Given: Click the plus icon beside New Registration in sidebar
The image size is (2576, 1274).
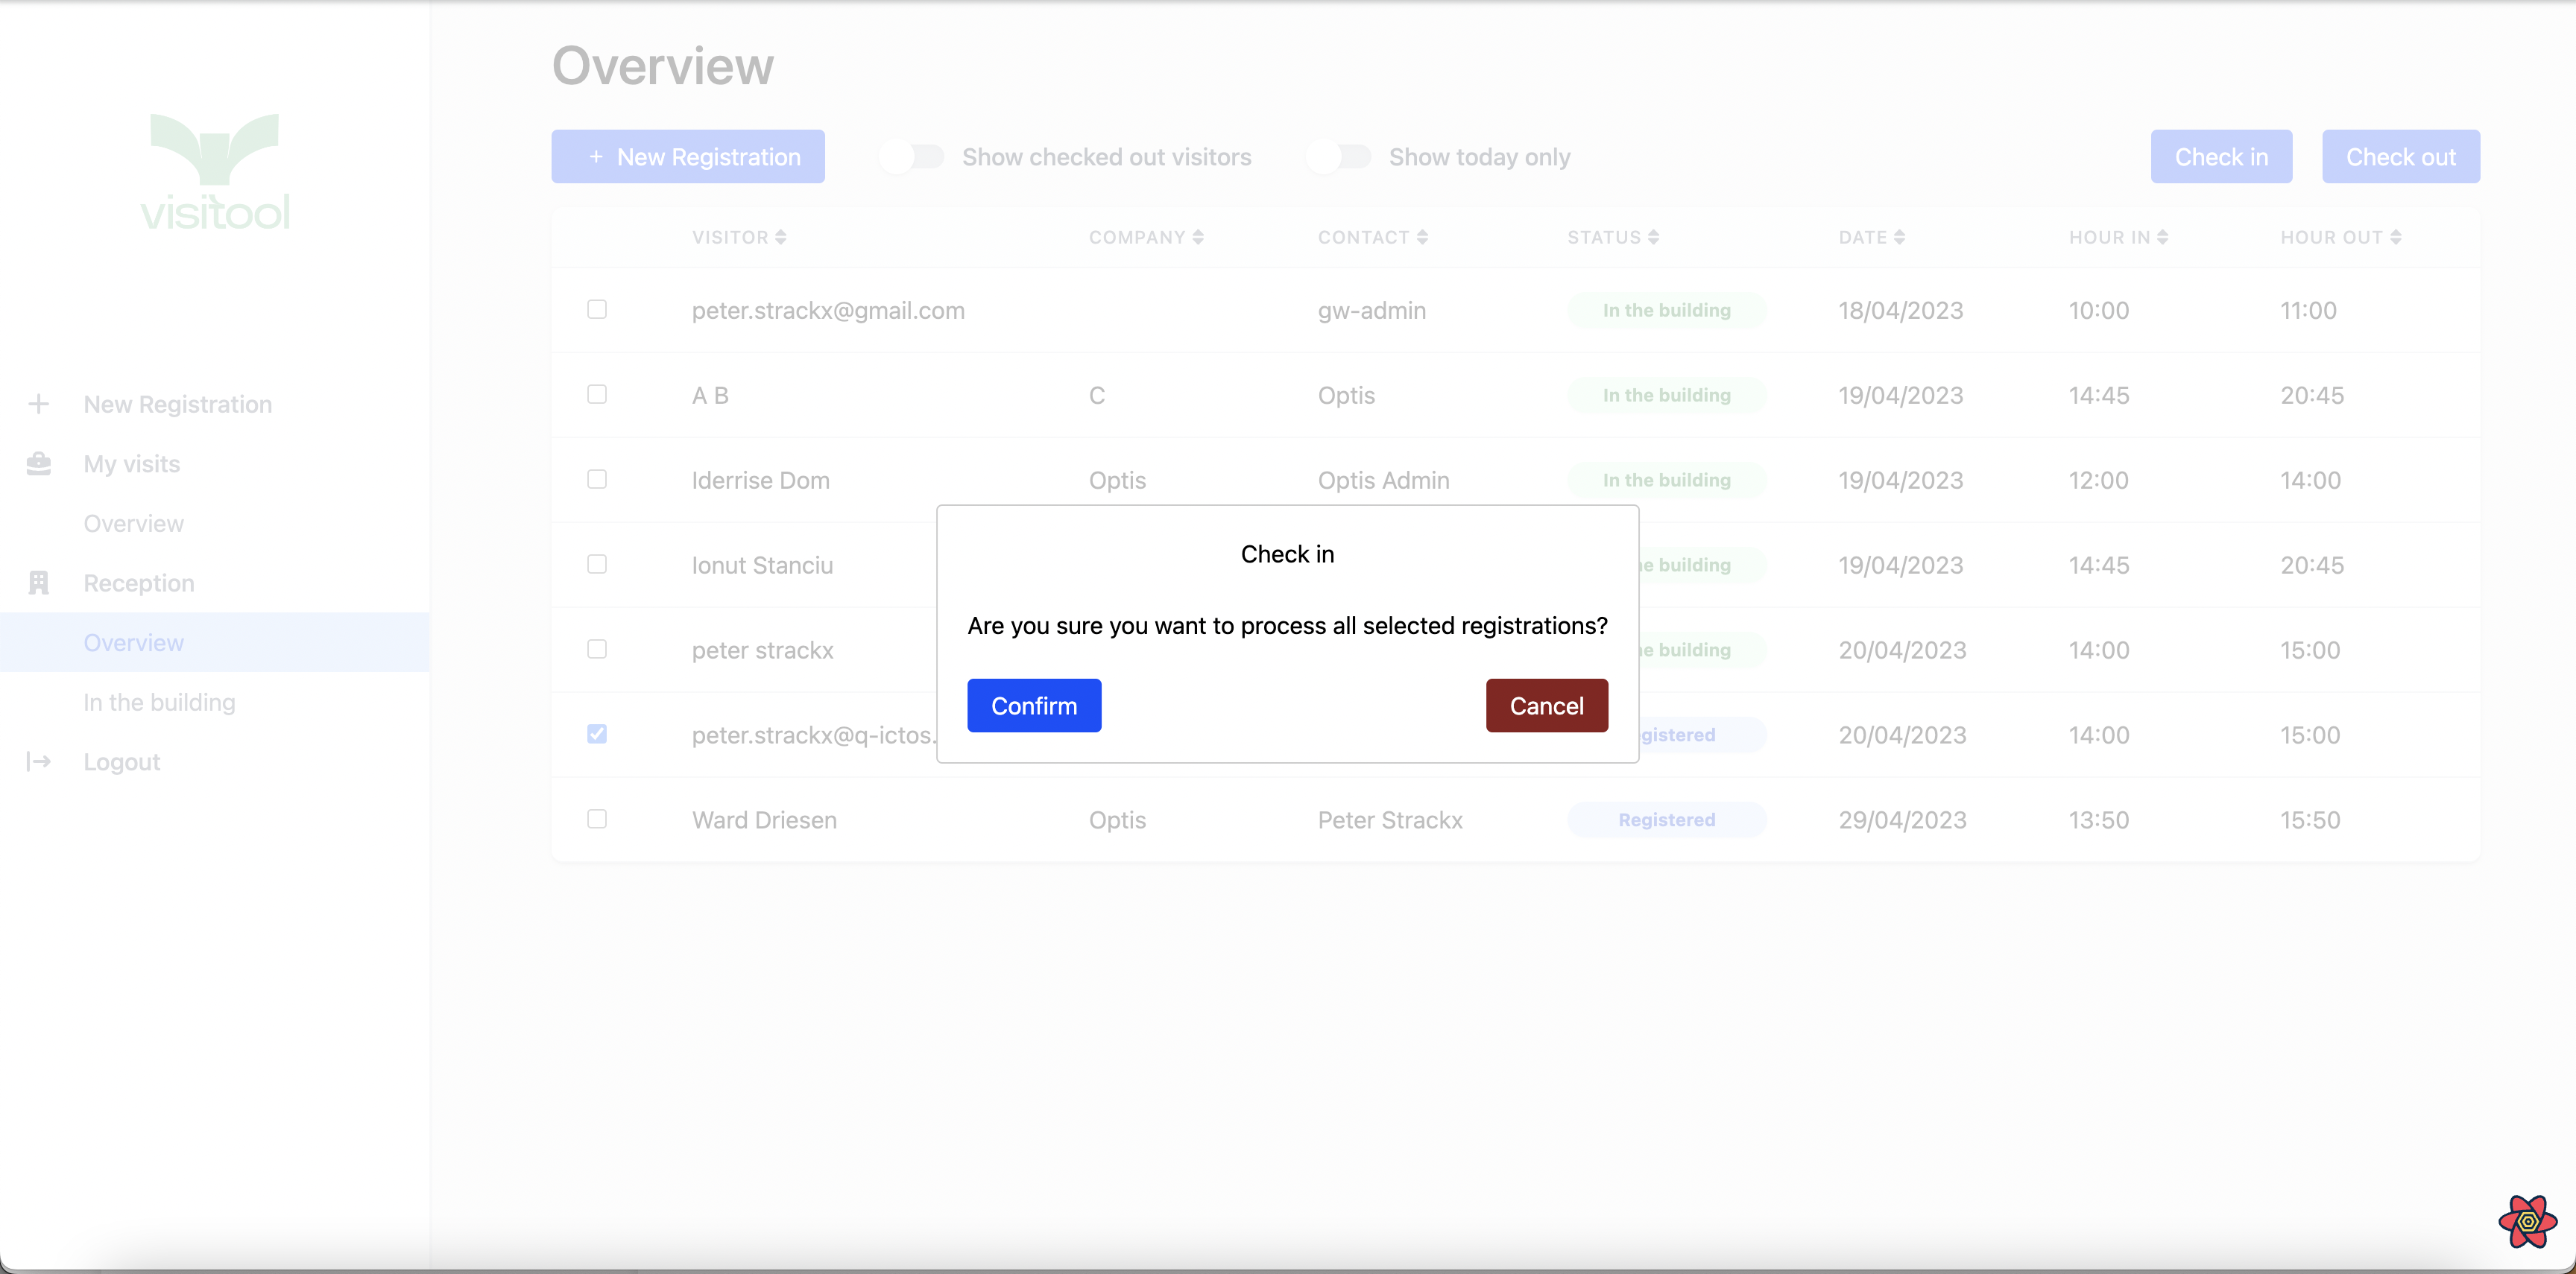Looking at the screenshot, I should [x=39, y=405].
